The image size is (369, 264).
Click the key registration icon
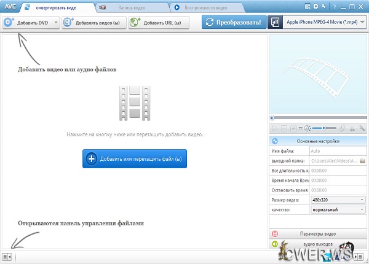(324, 7)
